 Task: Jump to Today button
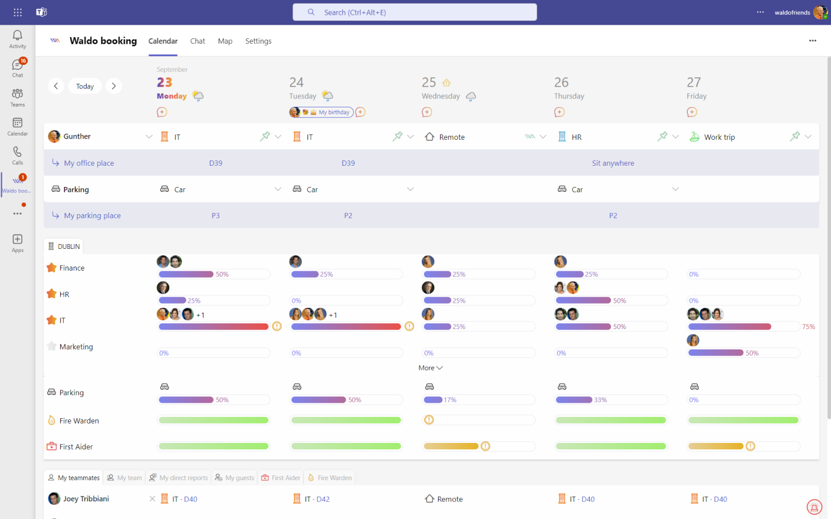(85, 86)
